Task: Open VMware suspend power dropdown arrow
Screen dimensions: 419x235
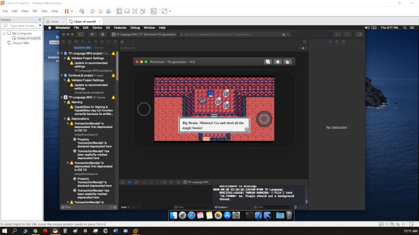Action: 72,11
